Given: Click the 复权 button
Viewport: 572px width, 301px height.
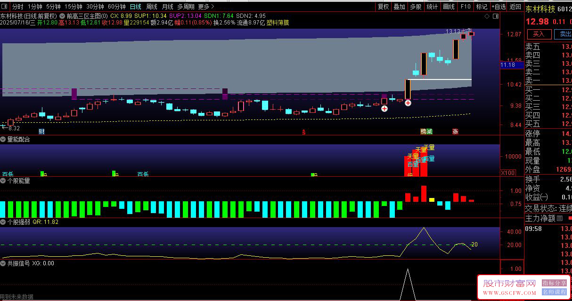Looking at the screenshot, I should (x=384, y=7).
